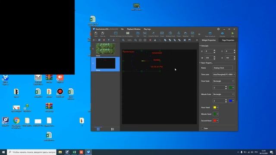Move the selected page down

coord(113,40)
